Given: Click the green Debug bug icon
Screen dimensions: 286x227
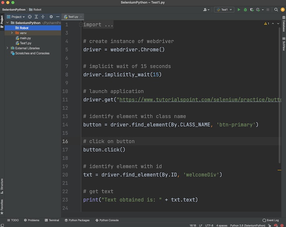Looking at the screenshot, I should (245, 10).
